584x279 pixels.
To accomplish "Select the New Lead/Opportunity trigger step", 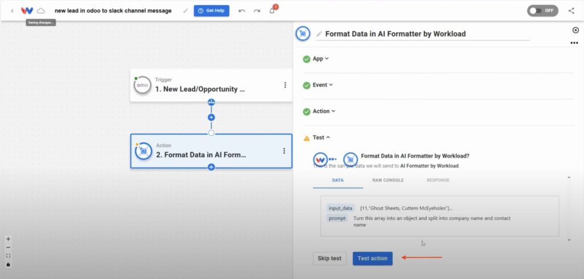I will coord(211,85).
